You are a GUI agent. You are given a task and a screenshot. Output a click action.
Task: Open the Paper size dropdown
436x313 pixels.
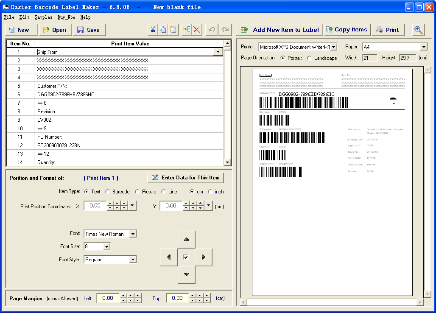tap(424, 47)
